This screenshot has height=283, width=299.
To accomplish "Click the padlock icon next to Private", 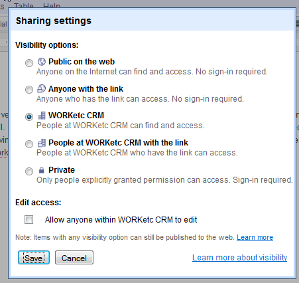I will 41,170.
